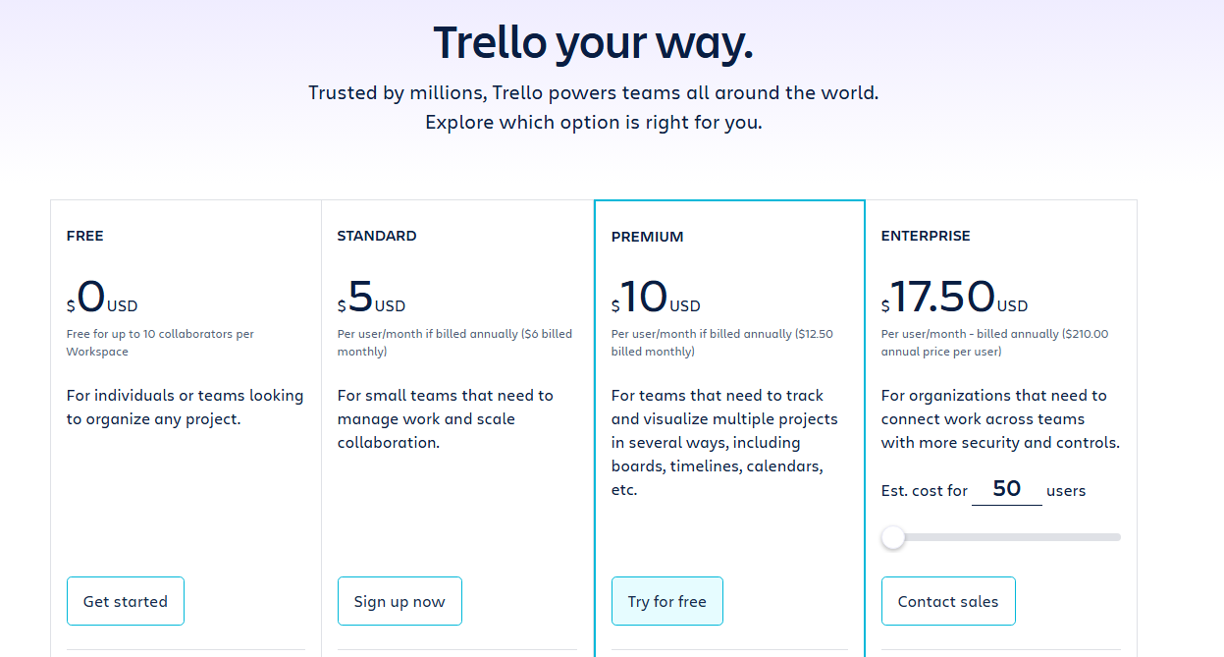
Task: Click the ENTERPRISE plan heading
Action: click(x=926, y=236)
